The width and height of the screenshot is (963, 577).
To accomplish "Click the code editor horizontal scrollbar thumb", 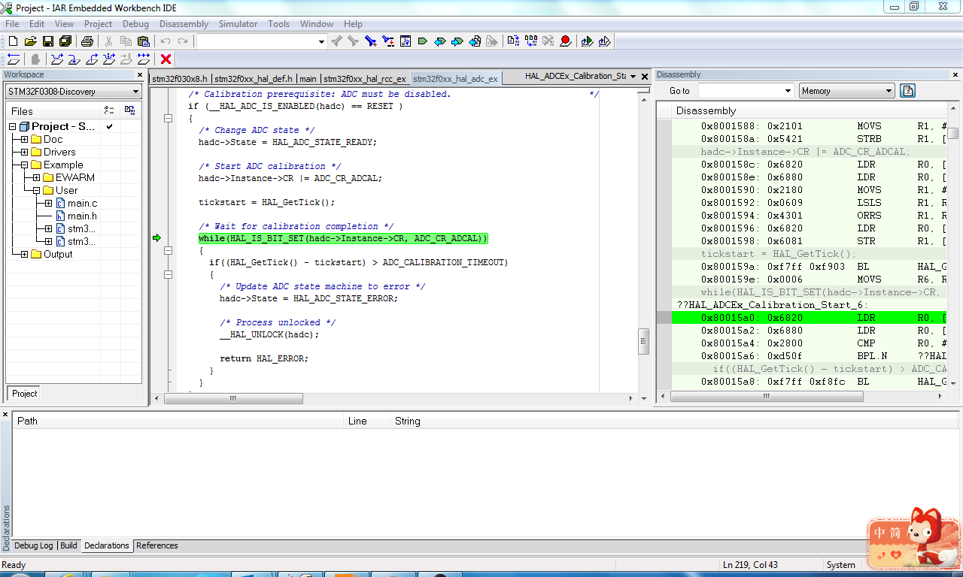I will 233,398.
